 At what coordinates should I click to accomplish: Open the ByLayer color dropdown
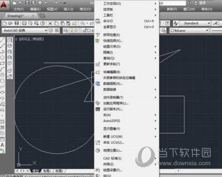[x=189, y=31]
